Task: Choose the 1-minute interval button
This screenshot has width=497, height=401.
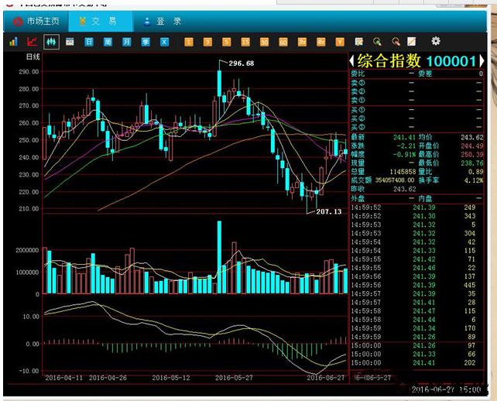Action: pyautogui.click(x=189, y=42)
